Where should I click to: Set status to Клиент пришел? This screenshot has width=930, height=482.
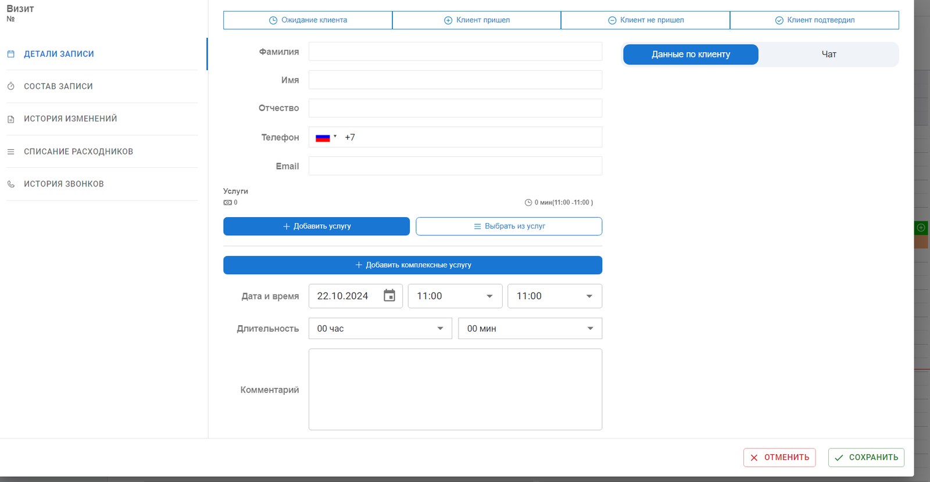point(477,20)
